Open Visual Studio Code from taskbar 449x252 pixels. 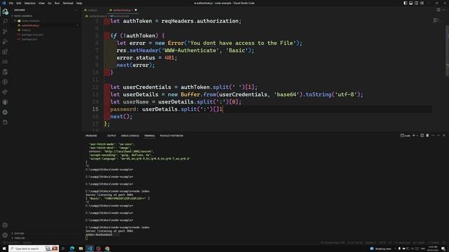(x=90, y=248)
